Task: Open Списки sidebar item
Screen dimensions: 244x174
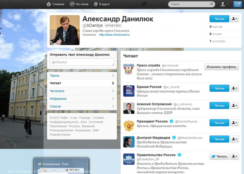Action: (x=81, y=106)
